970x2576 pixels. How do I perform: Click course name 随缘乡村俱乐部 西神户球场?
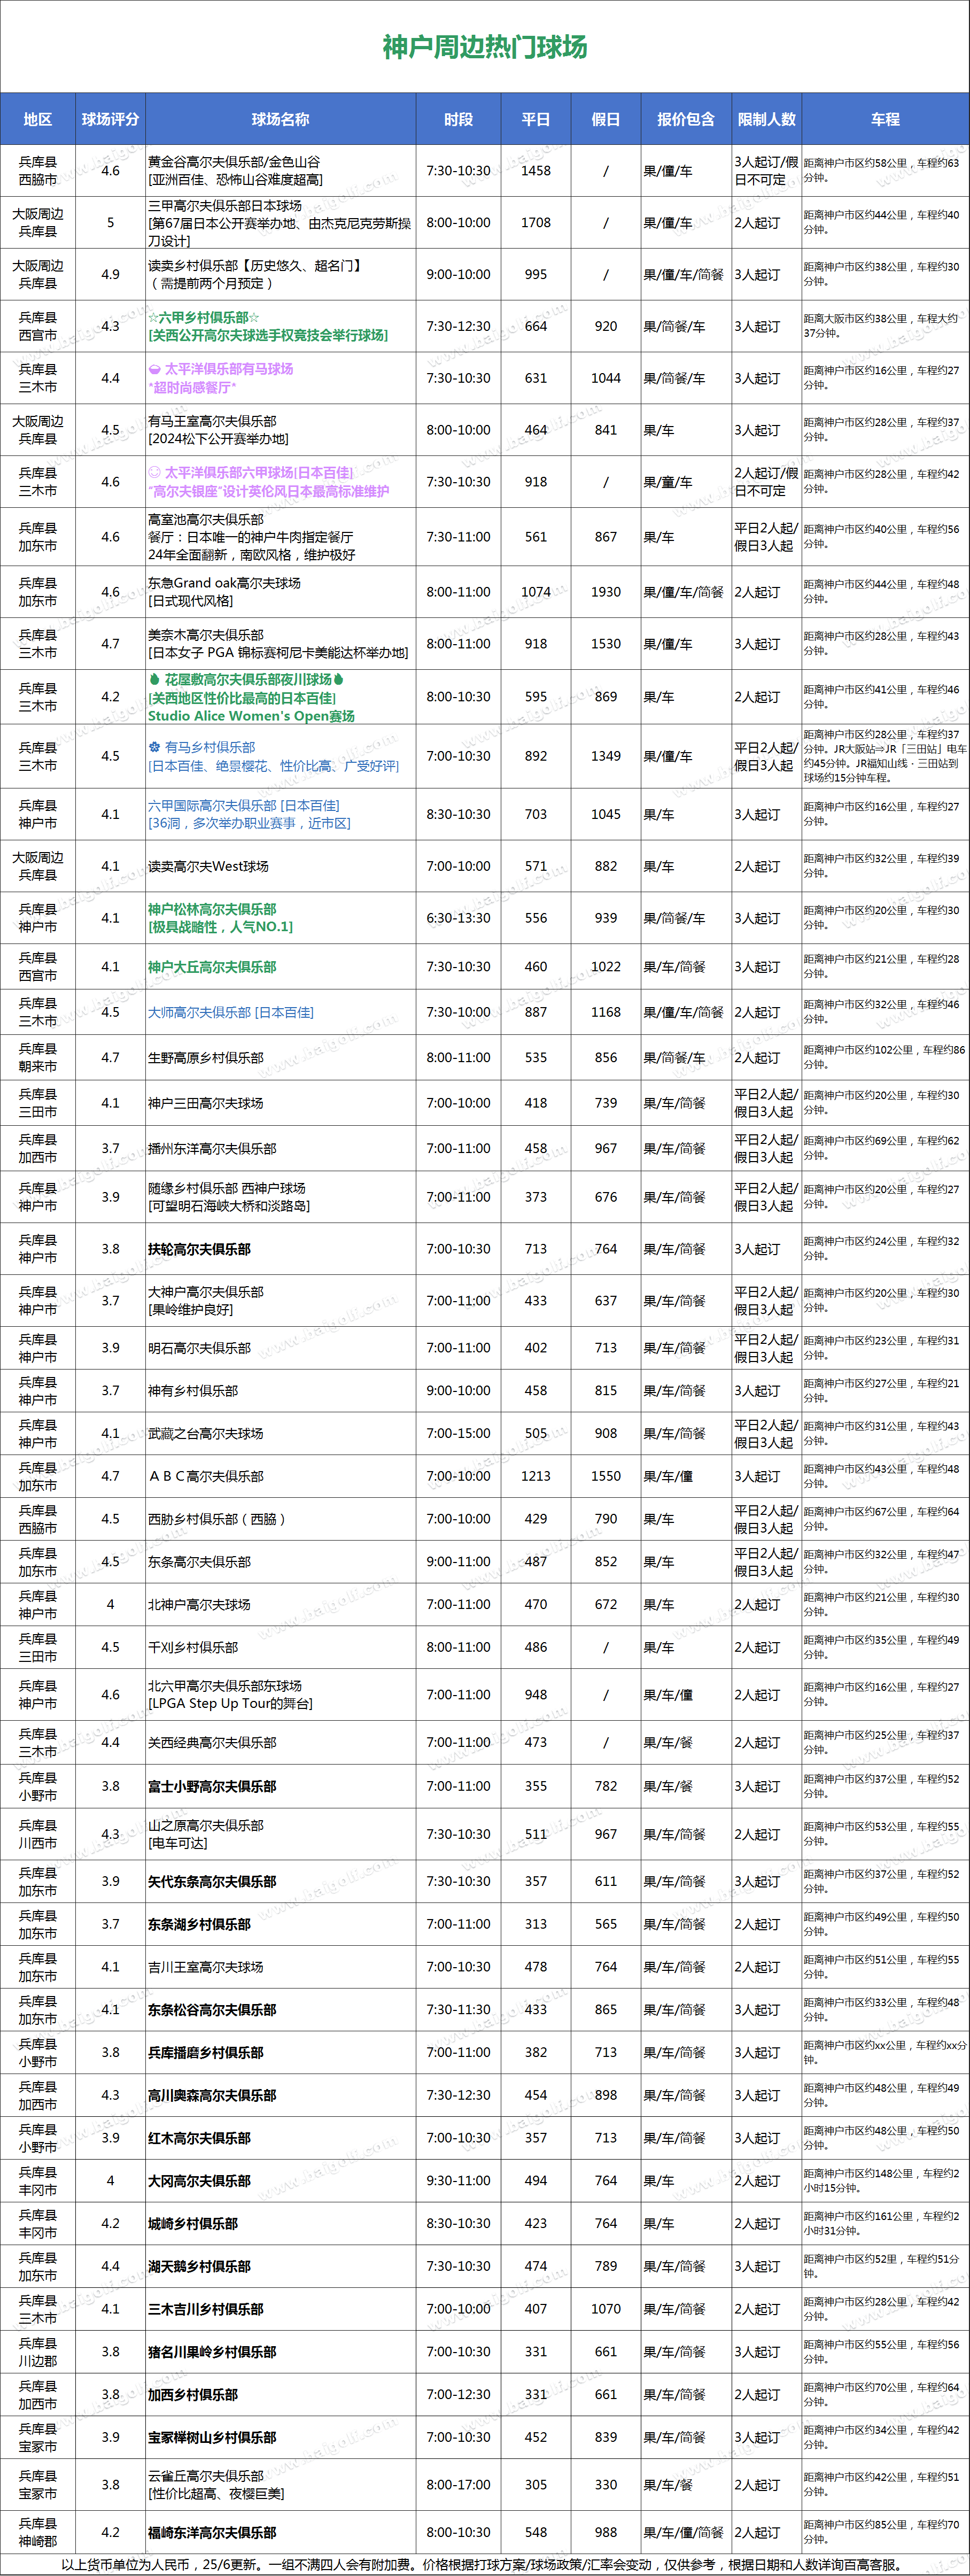[x=227, y=1189]
